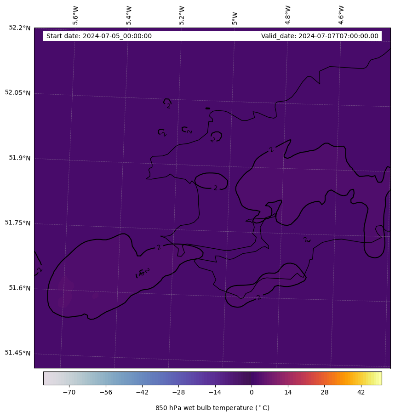Click the 4.6°W longitude label

coord(341,15)
